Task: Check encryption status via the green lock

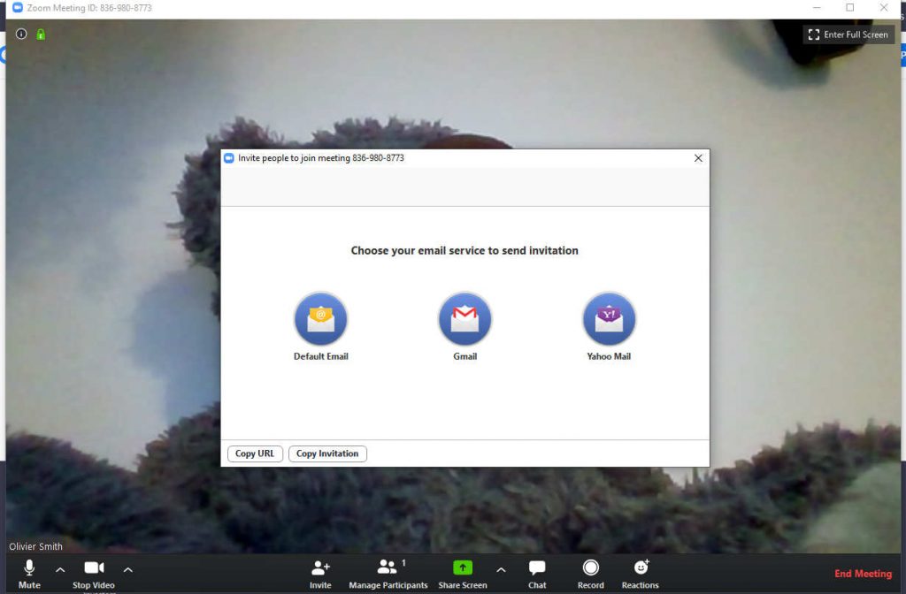Action: (x=39, y=34)
